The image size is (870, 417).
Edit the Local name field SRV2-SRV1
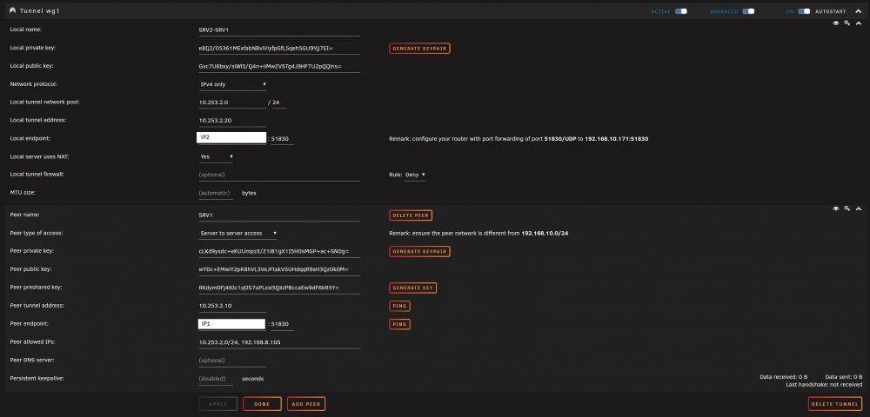click(x=279, y=30)
